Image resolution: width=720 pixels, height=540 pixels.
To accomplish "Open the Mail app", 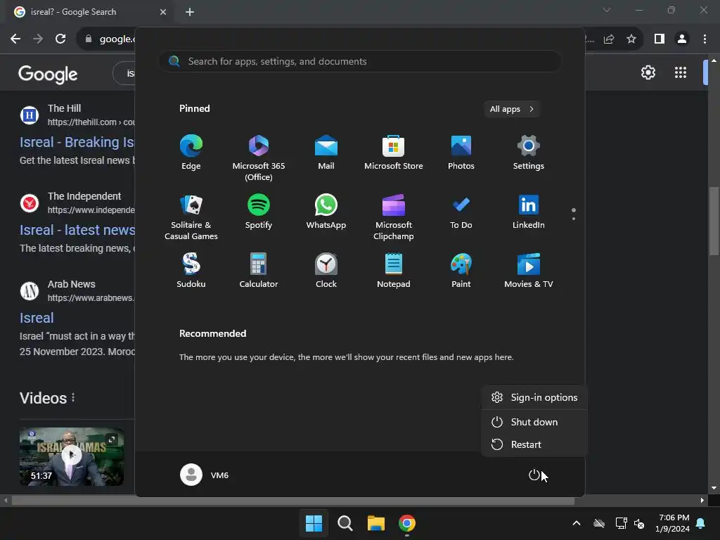I will click(326, 153).
